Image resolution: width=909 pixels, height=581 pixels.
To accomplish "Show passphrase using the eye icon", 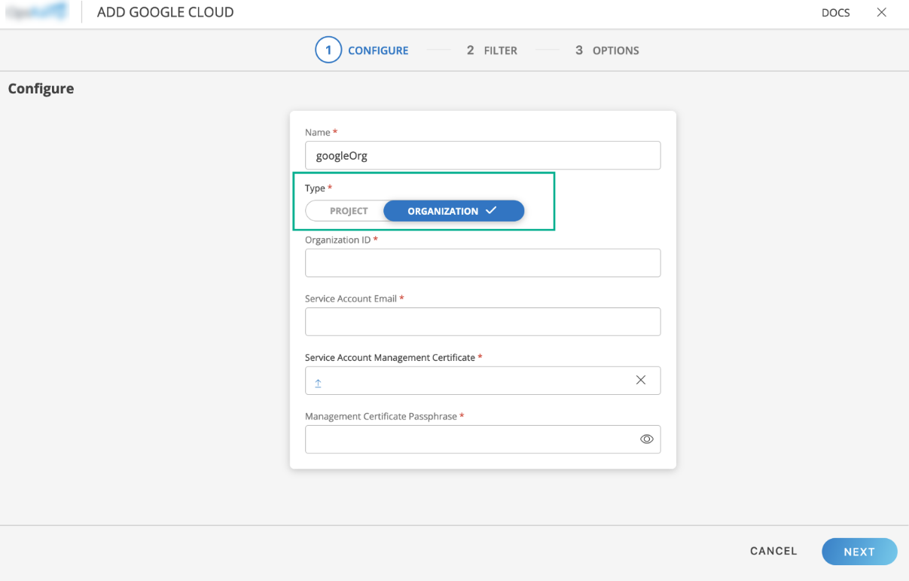I will tap(646, 439).
